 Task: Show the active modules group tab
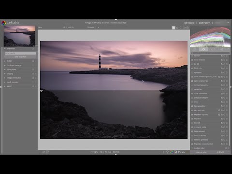203,49
